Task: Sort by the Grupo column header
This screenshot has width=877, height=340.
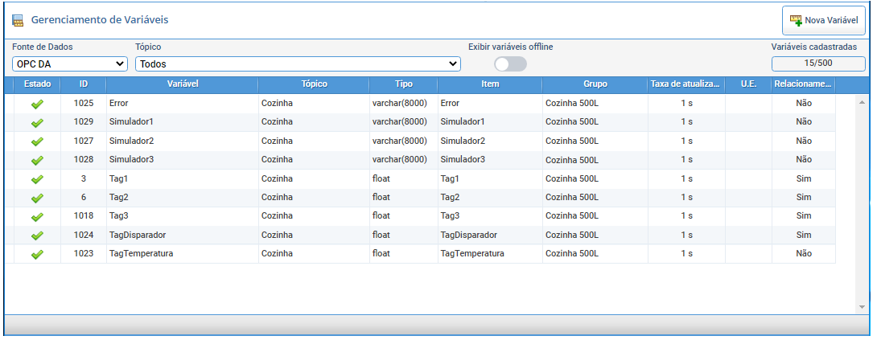Action: (x=595, y=84)
